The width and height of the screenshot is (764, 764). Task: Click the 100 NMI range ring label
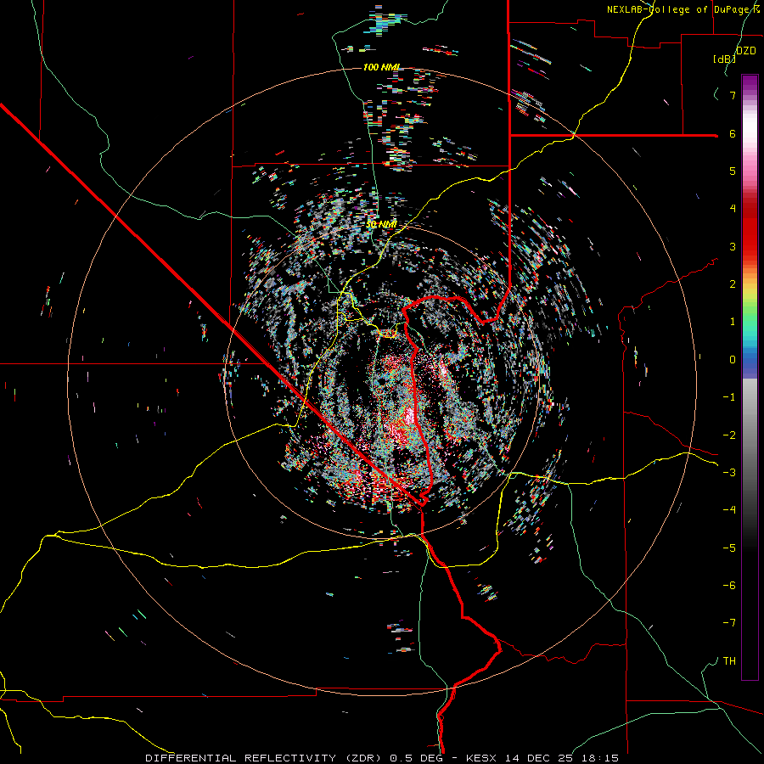pyautogui.click(x=381, y=67)
